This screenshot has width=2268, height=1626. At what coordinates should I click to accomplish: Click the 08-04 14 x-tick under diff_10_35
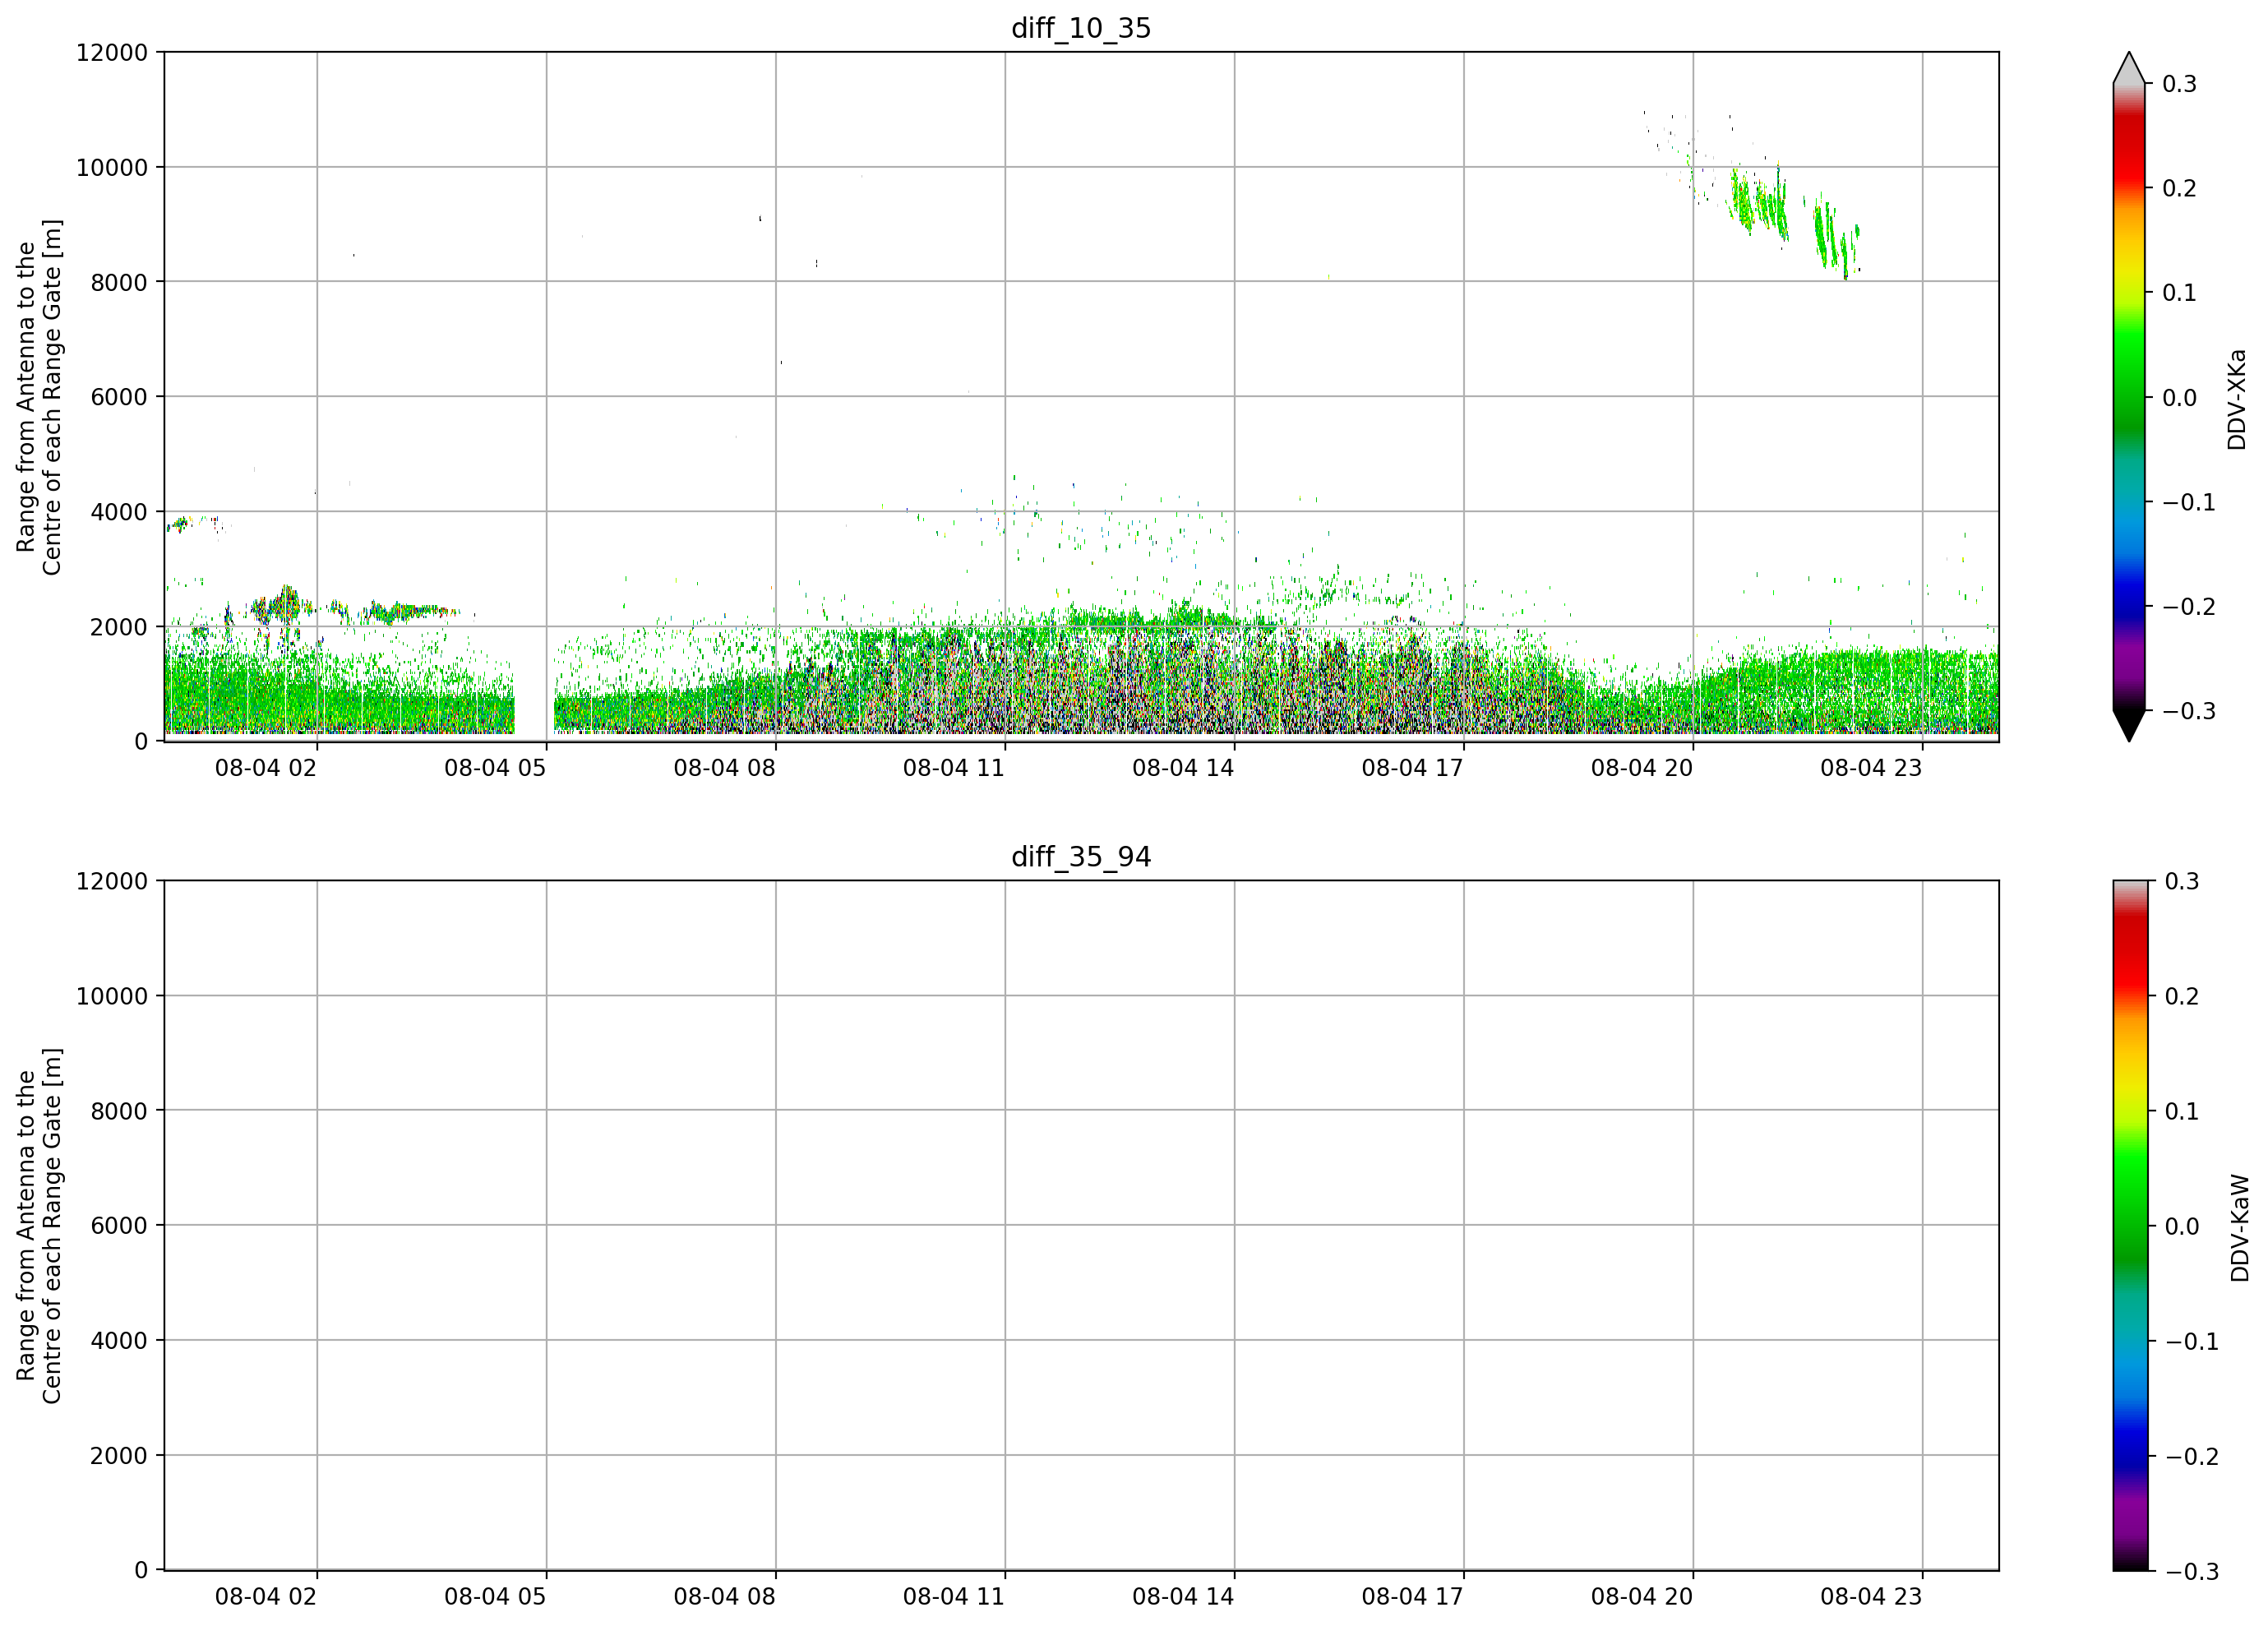pos(1183,768)
